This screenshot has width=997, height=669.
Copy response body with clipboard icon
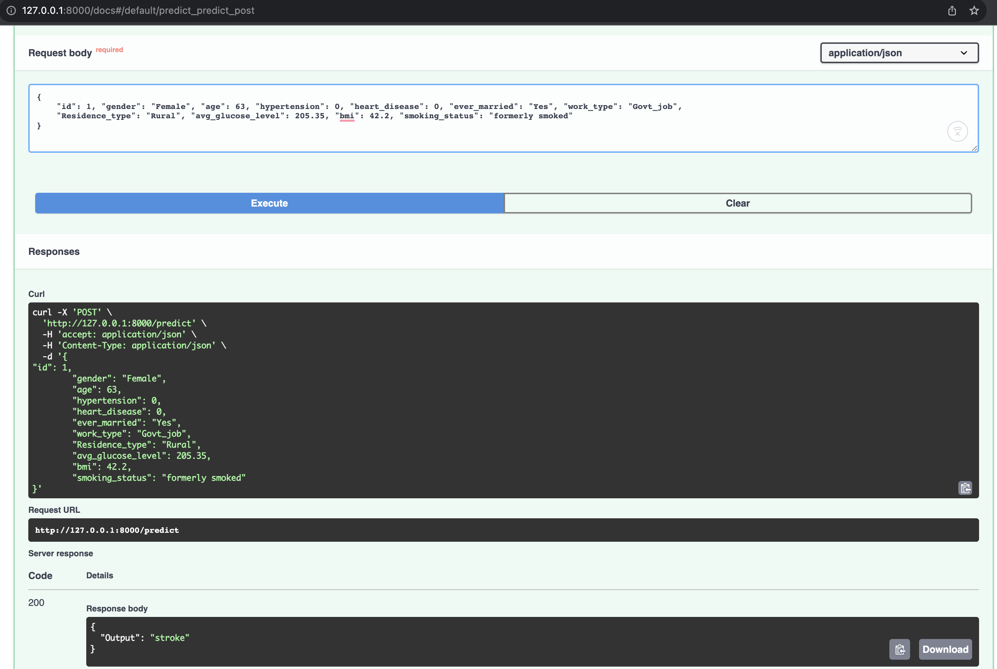coord(900,649)
